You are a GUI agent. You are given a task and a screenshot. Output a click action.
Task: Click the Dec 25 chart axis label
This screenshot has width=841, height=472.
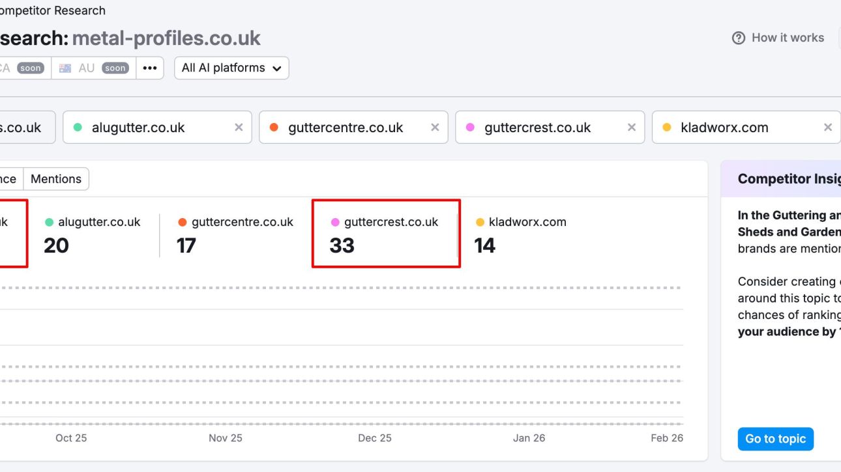click(375, 438)
